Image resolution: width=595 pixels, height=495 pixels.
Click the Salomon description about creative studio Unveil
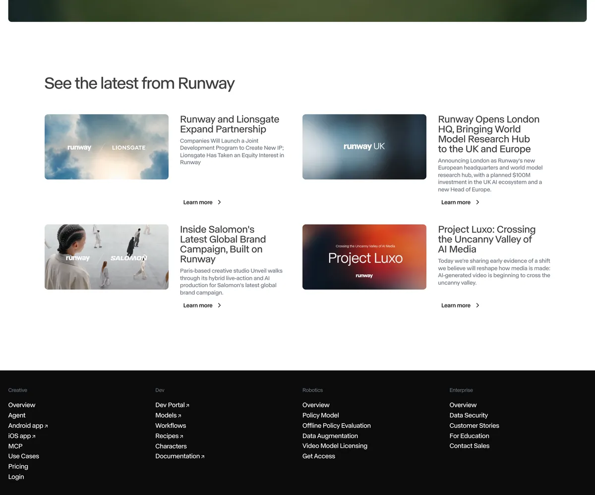point(232,282)
